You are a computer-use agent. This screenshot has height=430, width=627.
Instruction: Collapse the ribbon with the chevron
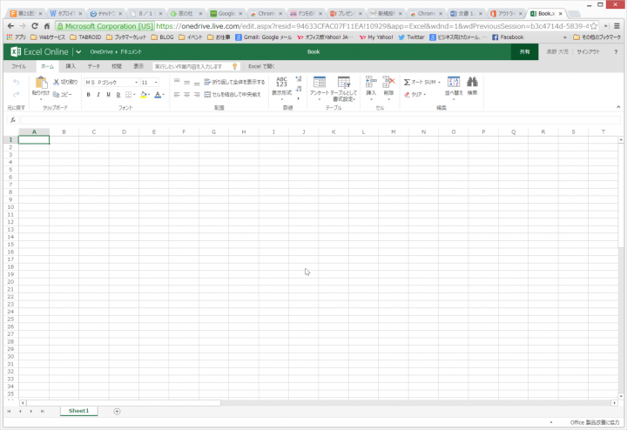618,107
